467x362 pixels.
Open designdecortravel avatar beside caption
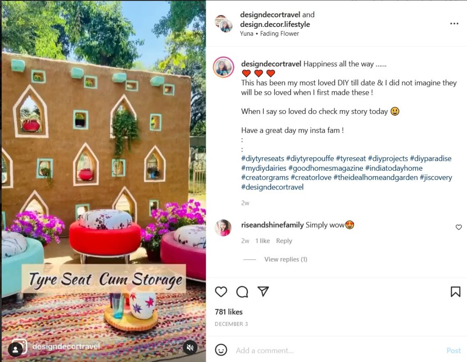click(x=223, y=67)
